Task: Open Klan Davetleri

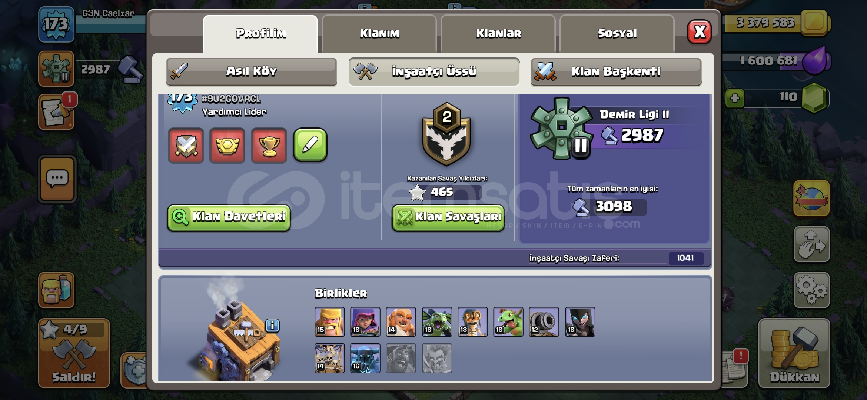Action: pos(229,217)
